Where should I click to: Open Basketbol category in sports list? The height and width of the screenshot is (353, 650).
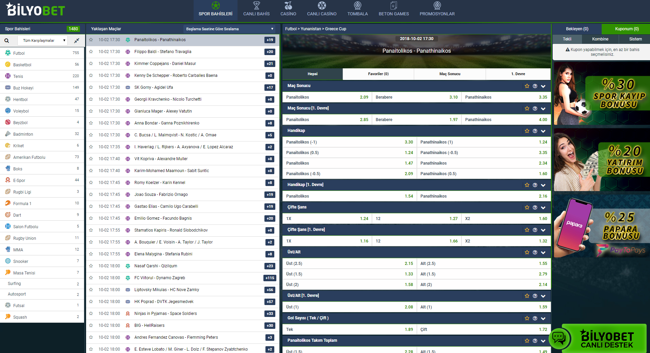point(22,65)
